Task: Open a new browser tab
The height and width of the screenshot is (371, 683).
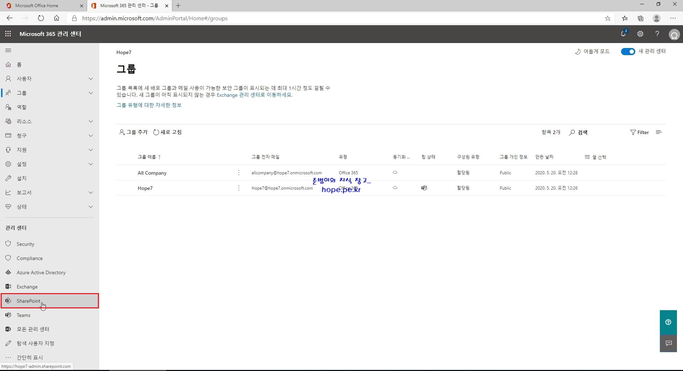Action: [178, 6]
